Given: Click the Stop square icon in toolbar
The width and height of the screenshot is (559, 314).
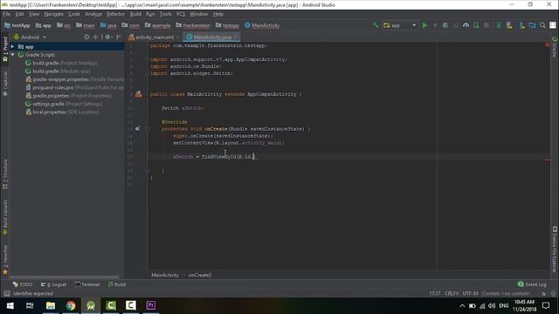Looking at the screenshot, I should (x=487, y=25).
